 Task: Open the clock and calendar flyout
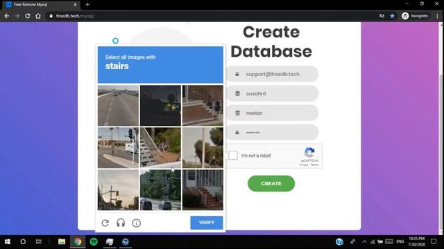click(x=417, y=241)
